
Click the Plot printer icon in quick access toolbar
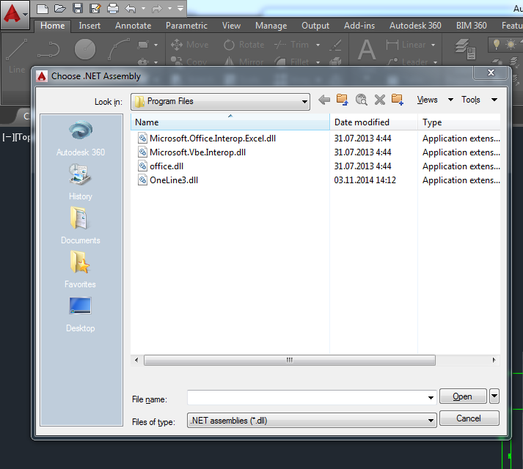coord(113,8)
